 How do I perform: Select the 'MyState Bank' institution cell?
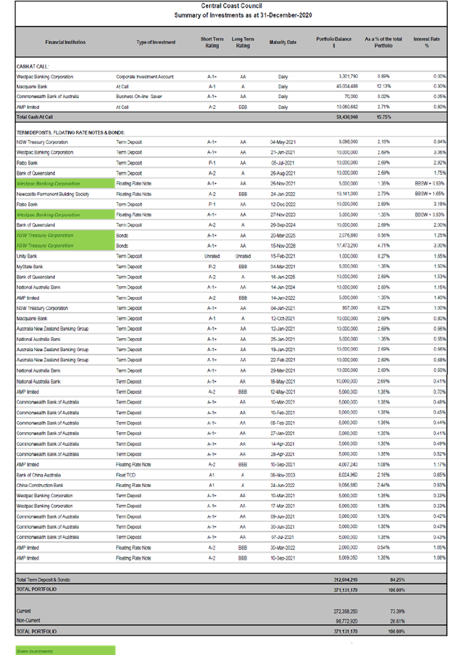[29, 267]
